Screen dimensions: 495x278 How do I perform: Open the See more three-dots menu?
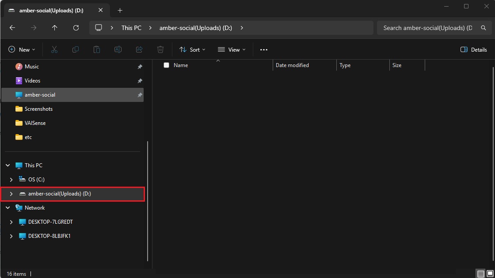click(x=263, y=49)
